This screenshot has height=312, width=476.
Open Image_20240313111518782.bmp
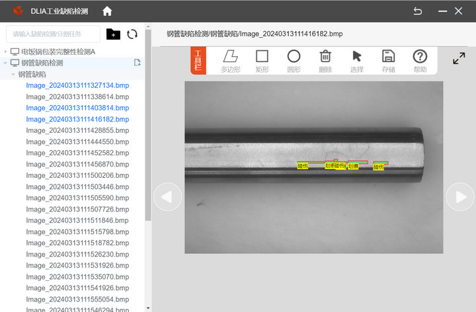77,243
